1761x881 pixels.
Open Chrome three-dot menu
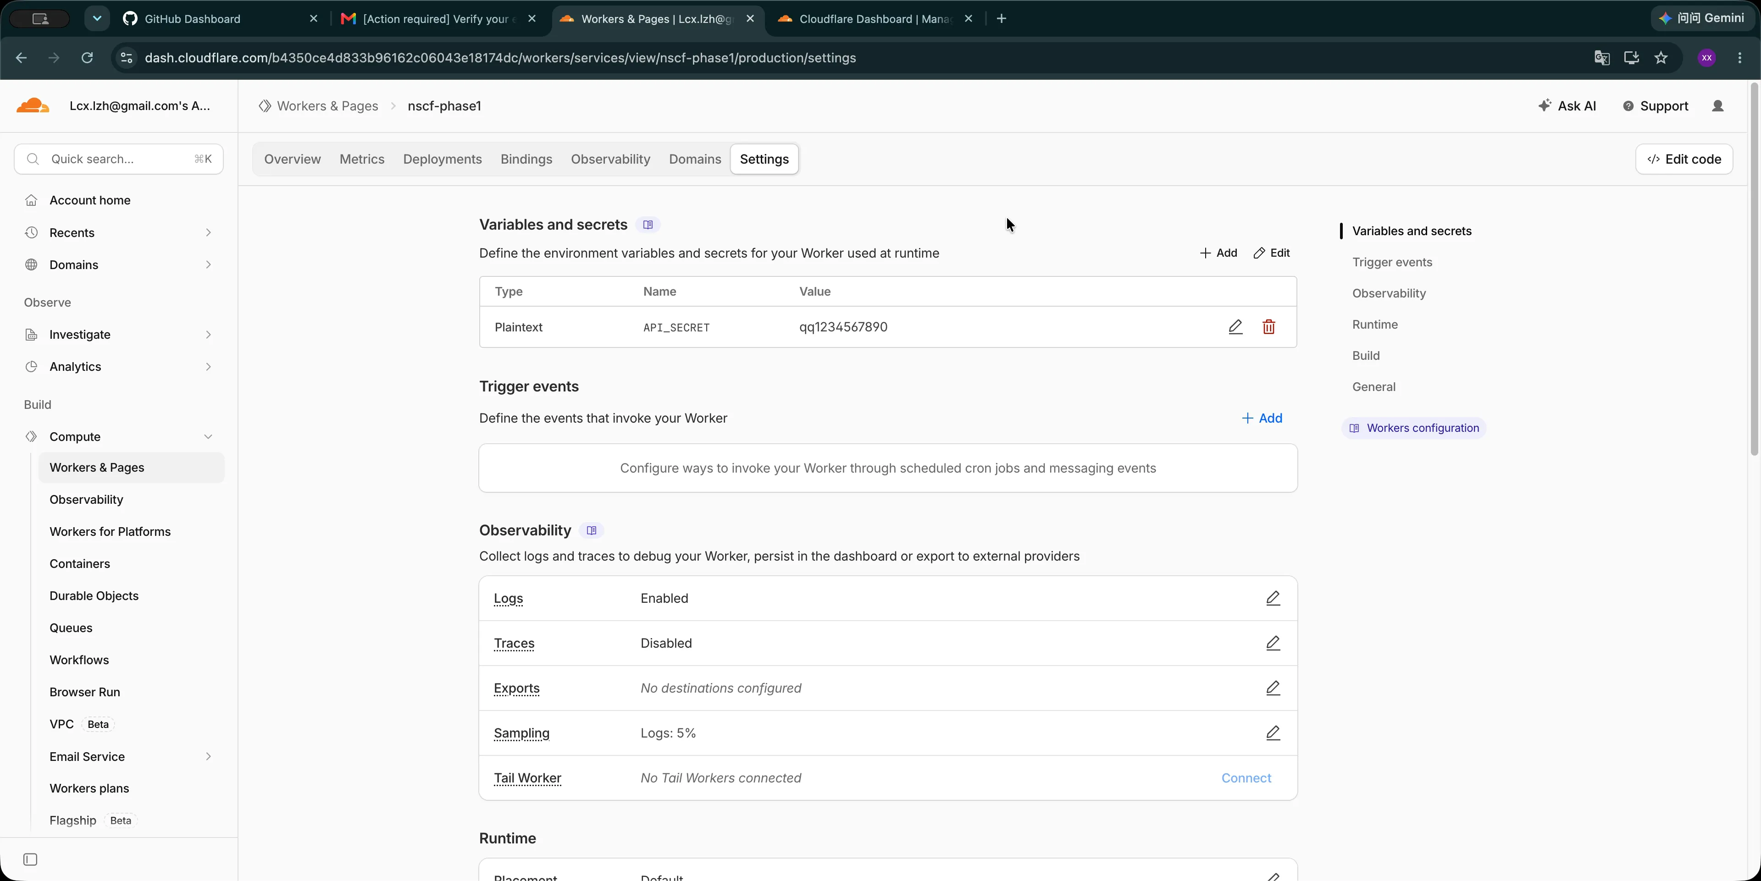(x=1740, y=57)
